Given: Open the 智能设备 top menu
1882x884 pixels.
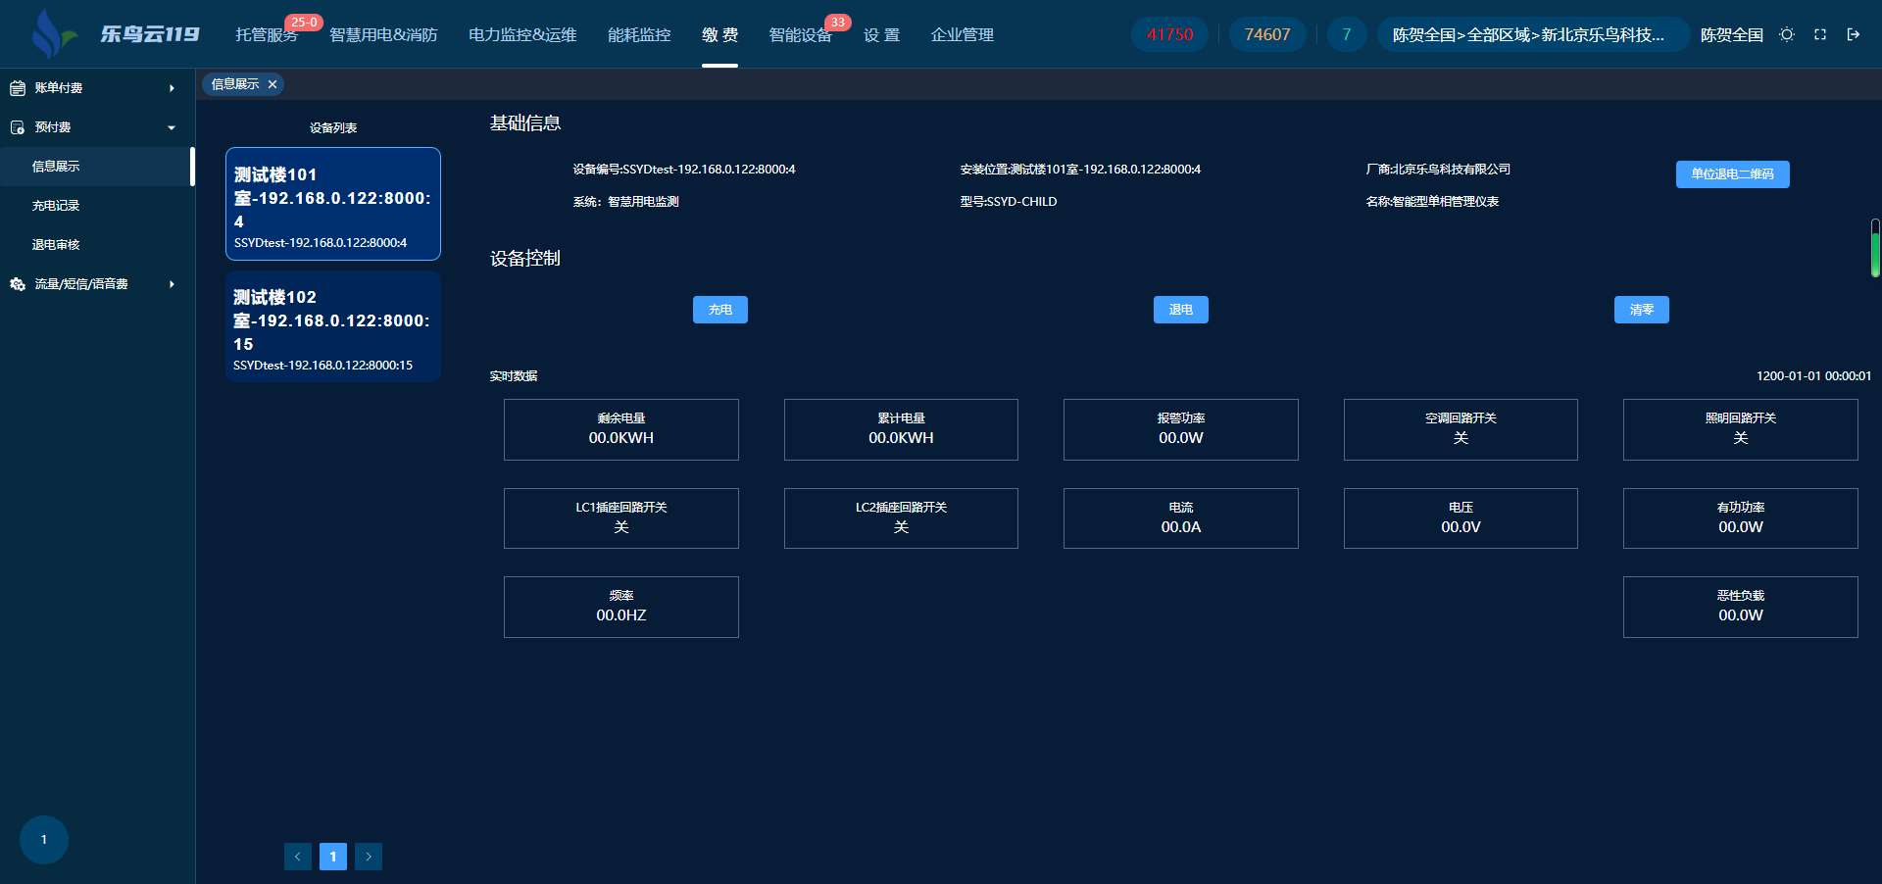Looking at the screenshot, I should (x=800, y=35).
